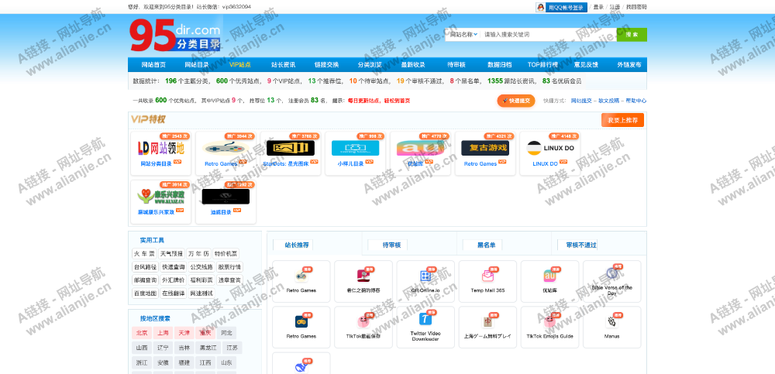Click the 我要上推荐 button
This screenshot has width=775, height=374.
click(622, 120)
